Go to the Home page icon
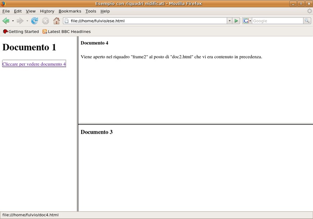 56,21
